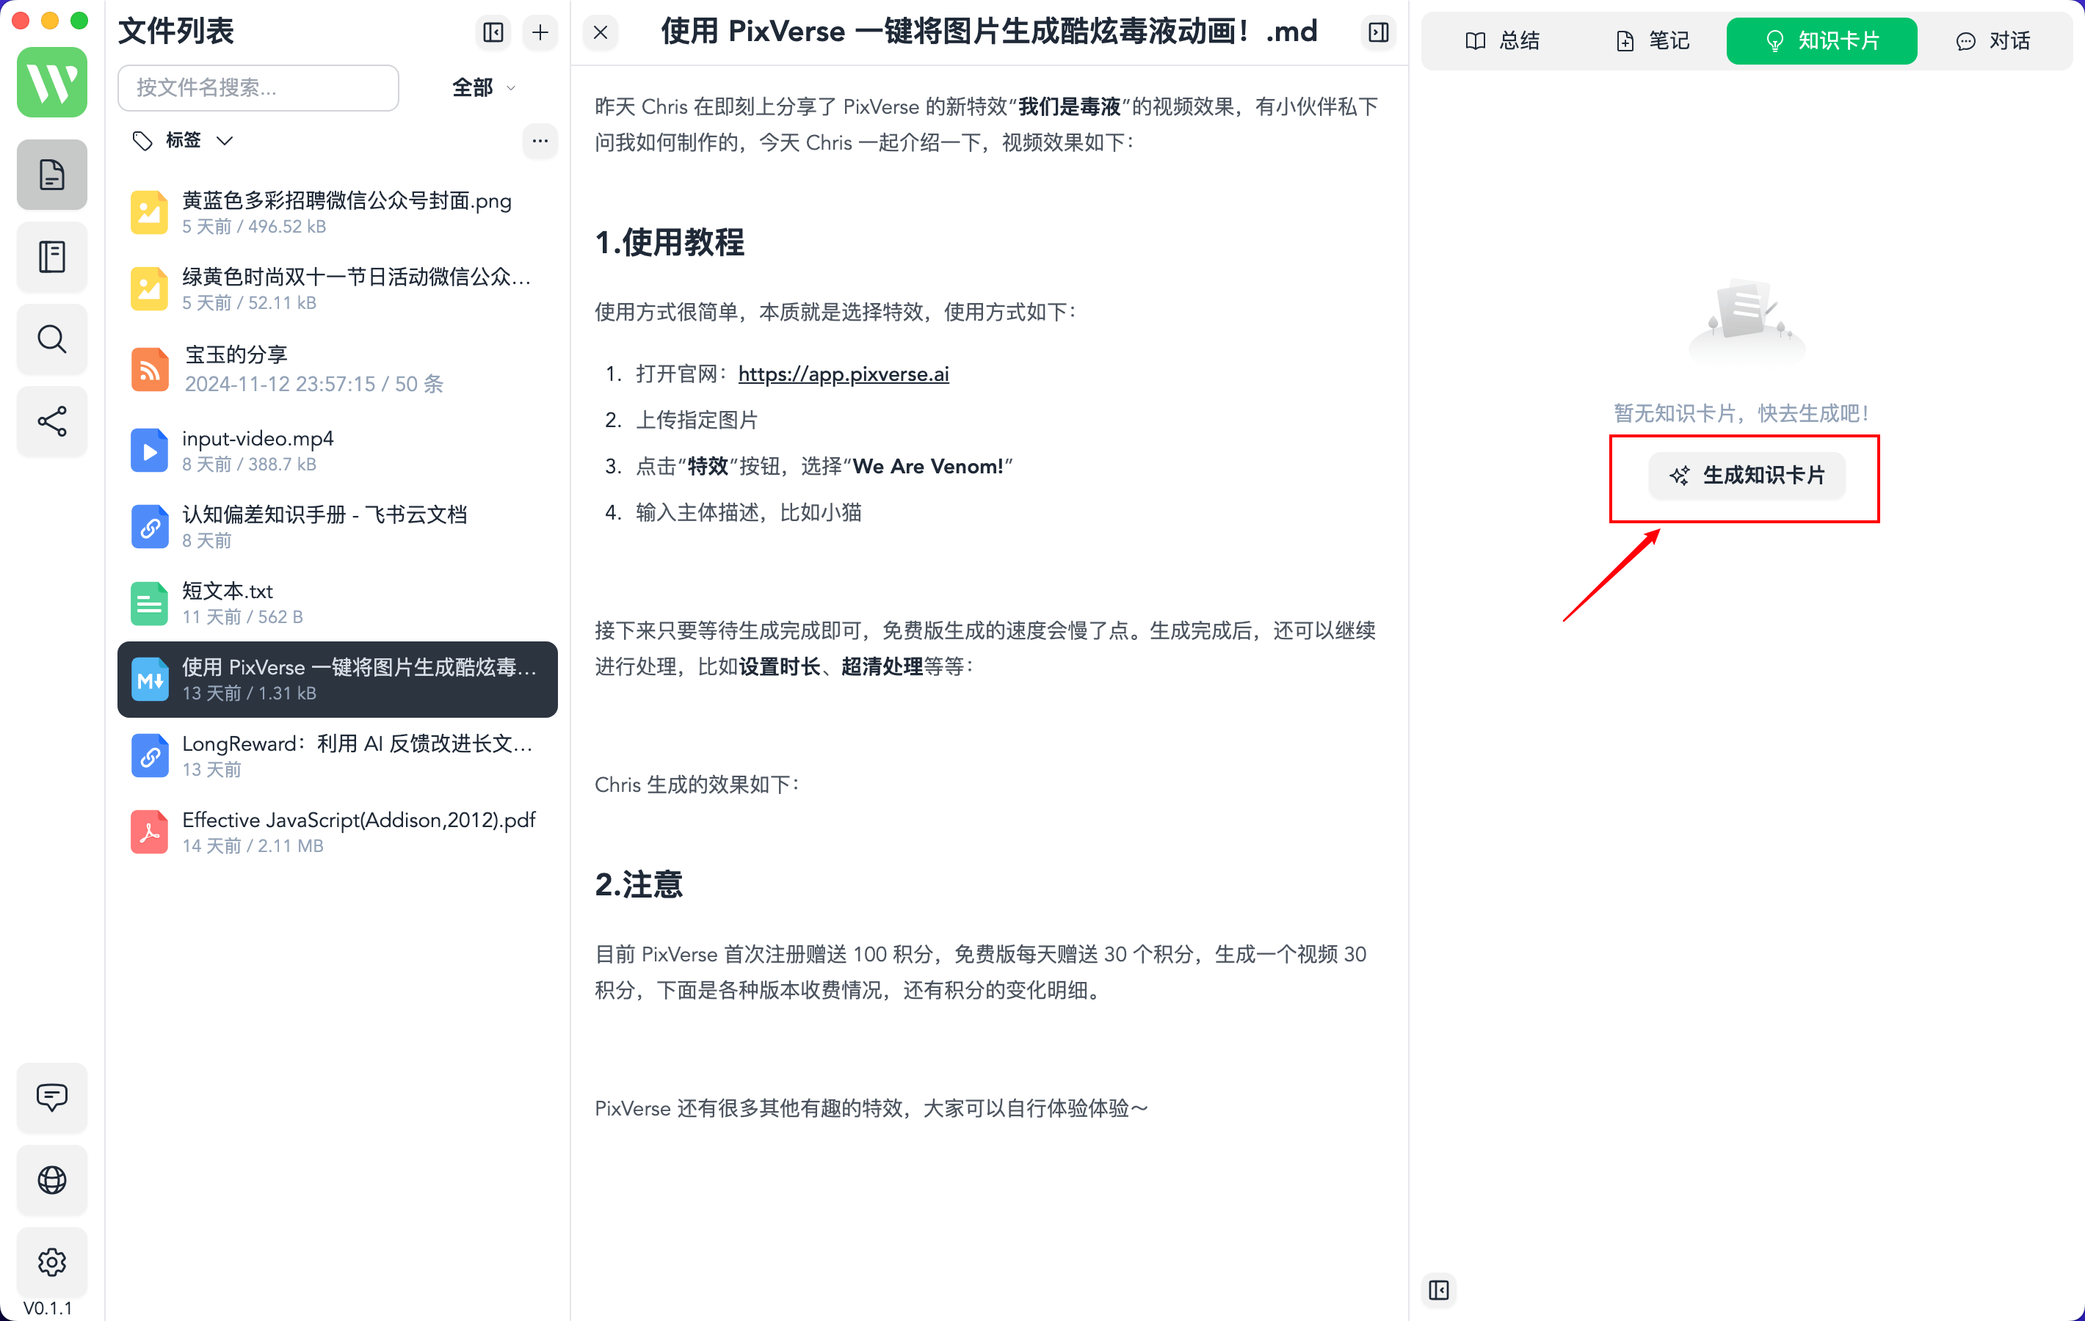
Task: Open PDF icon of Effective JavaScript
Action: click(150, 832)
